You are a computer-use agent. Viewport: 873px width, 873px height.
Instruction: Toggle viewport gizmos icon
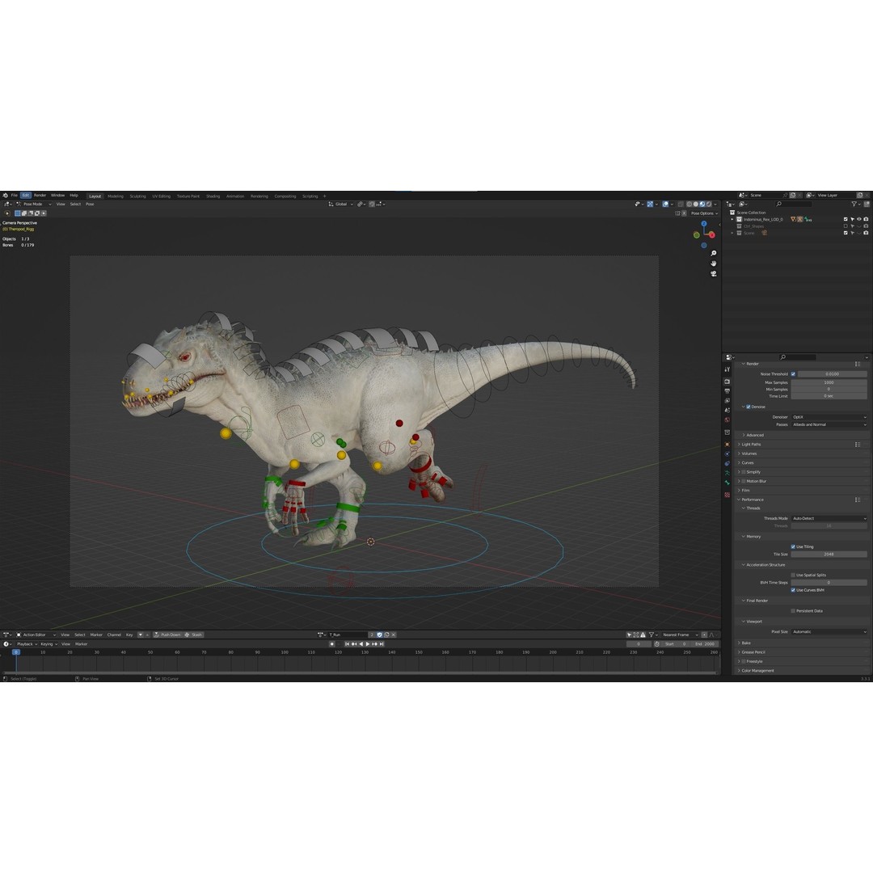coord(650,205)
